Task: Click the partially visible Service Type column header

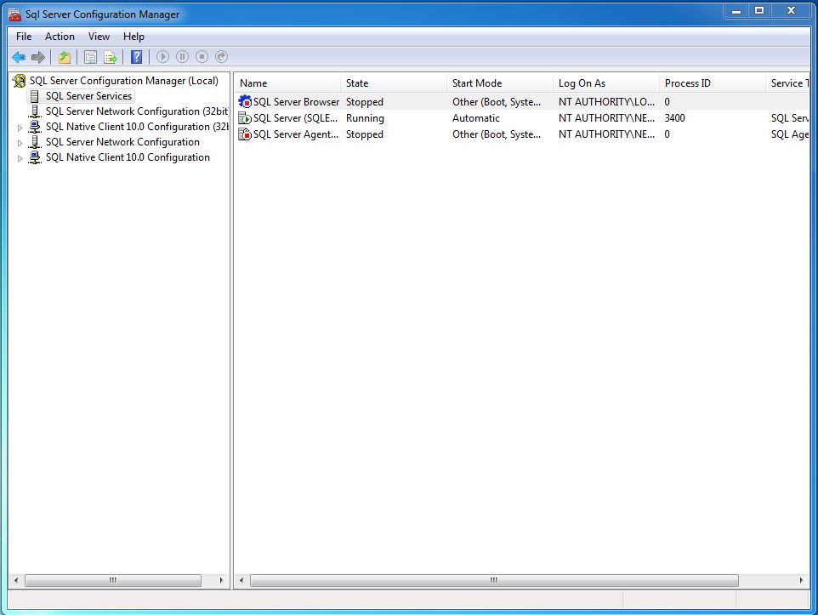Action: (788, 83)
